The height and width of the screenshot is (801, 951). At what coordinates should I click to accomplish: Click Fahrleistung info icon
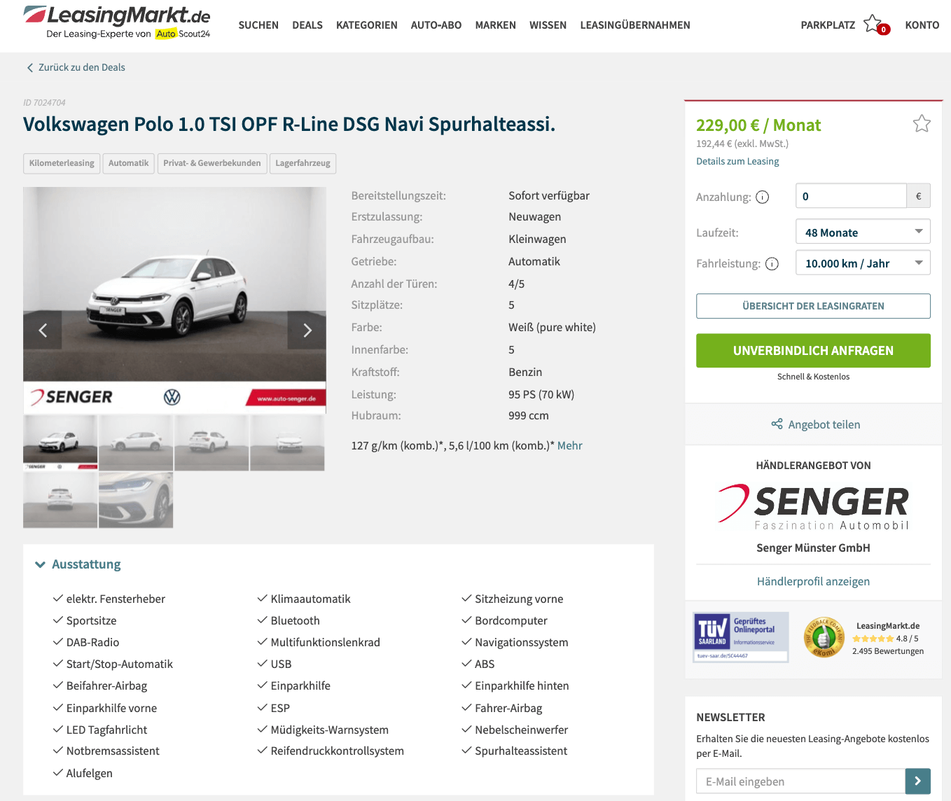pyautogui.click(x=772, y=264)
